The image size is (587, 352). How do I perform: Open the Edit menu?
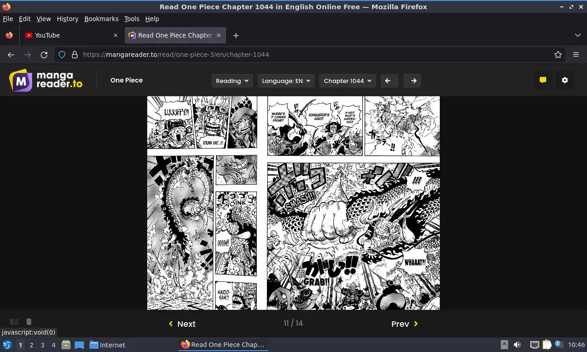pos(25,19)
